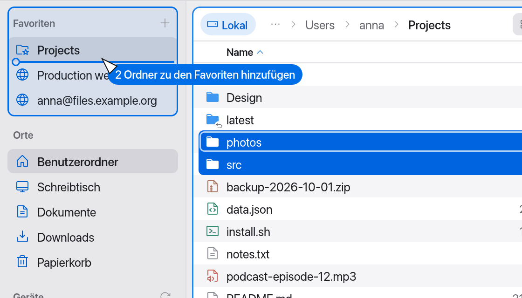This screenshot has width=522, height=298.
Task: Click the terminal script icon of install.sh
Action: point(213,231)
